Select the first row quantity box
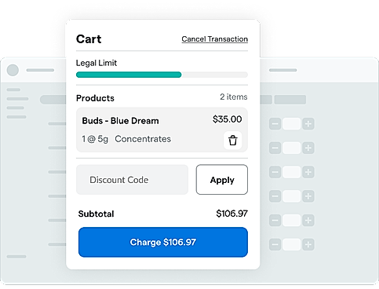This screenshot has width=379, height=289. click(292, 124)
